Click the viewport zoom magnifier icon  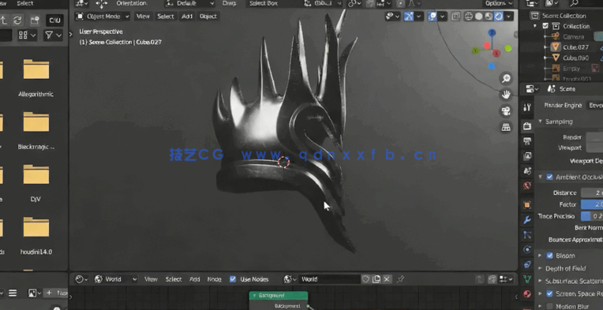pos(506,79)
